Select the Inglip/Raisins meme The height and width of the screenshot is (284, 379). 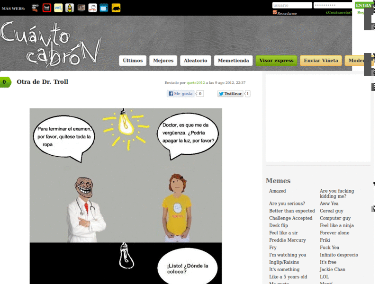(x=284, y=262)
